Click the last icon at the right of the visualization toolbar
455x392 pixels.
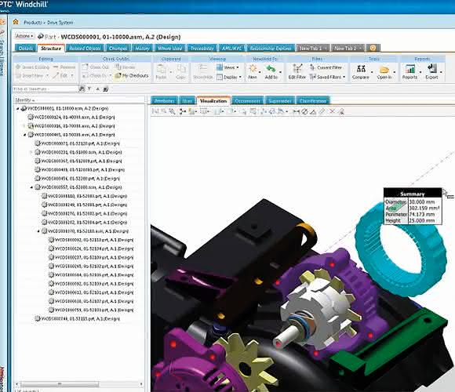(x=341, y=111)
